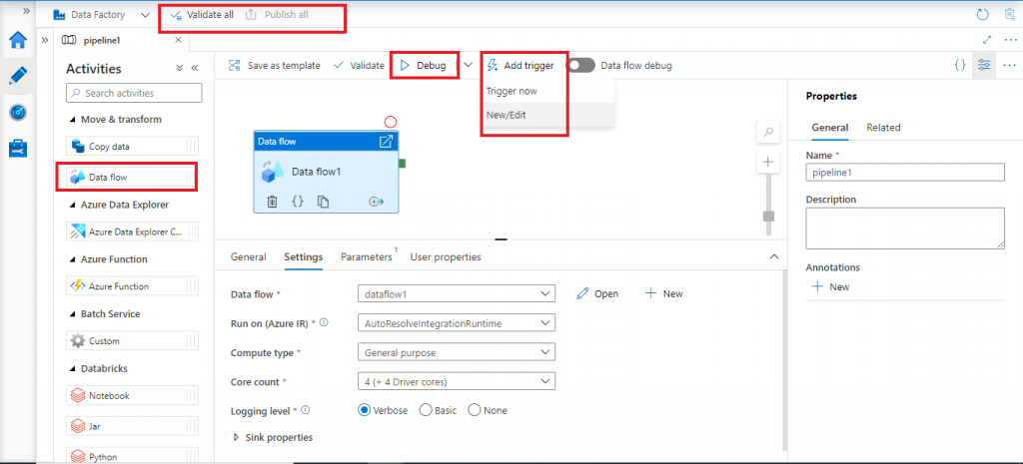Image resolution: width=1023 pixels, height=464 pixels.
Task: Open the Author pencil icon
Action: 18,76
